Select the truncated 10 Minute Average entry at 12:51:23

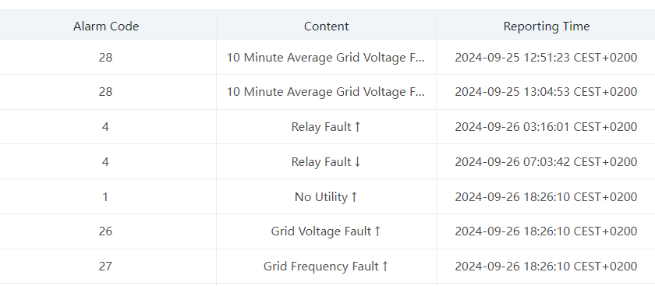(326, 57)
